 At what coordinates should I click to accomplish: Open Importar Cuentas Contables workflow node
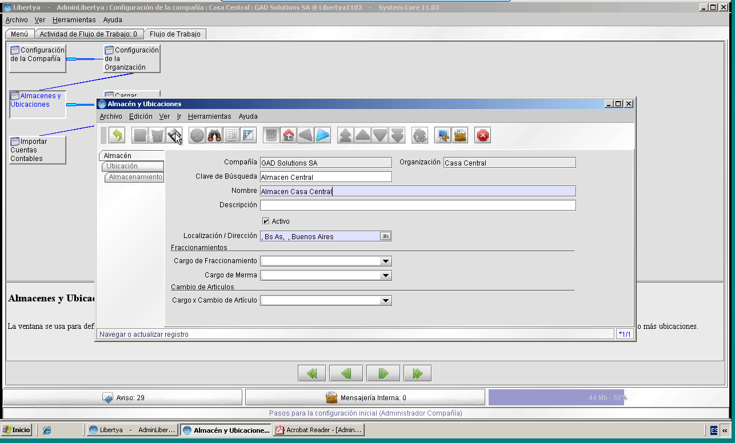click(38, 150)
